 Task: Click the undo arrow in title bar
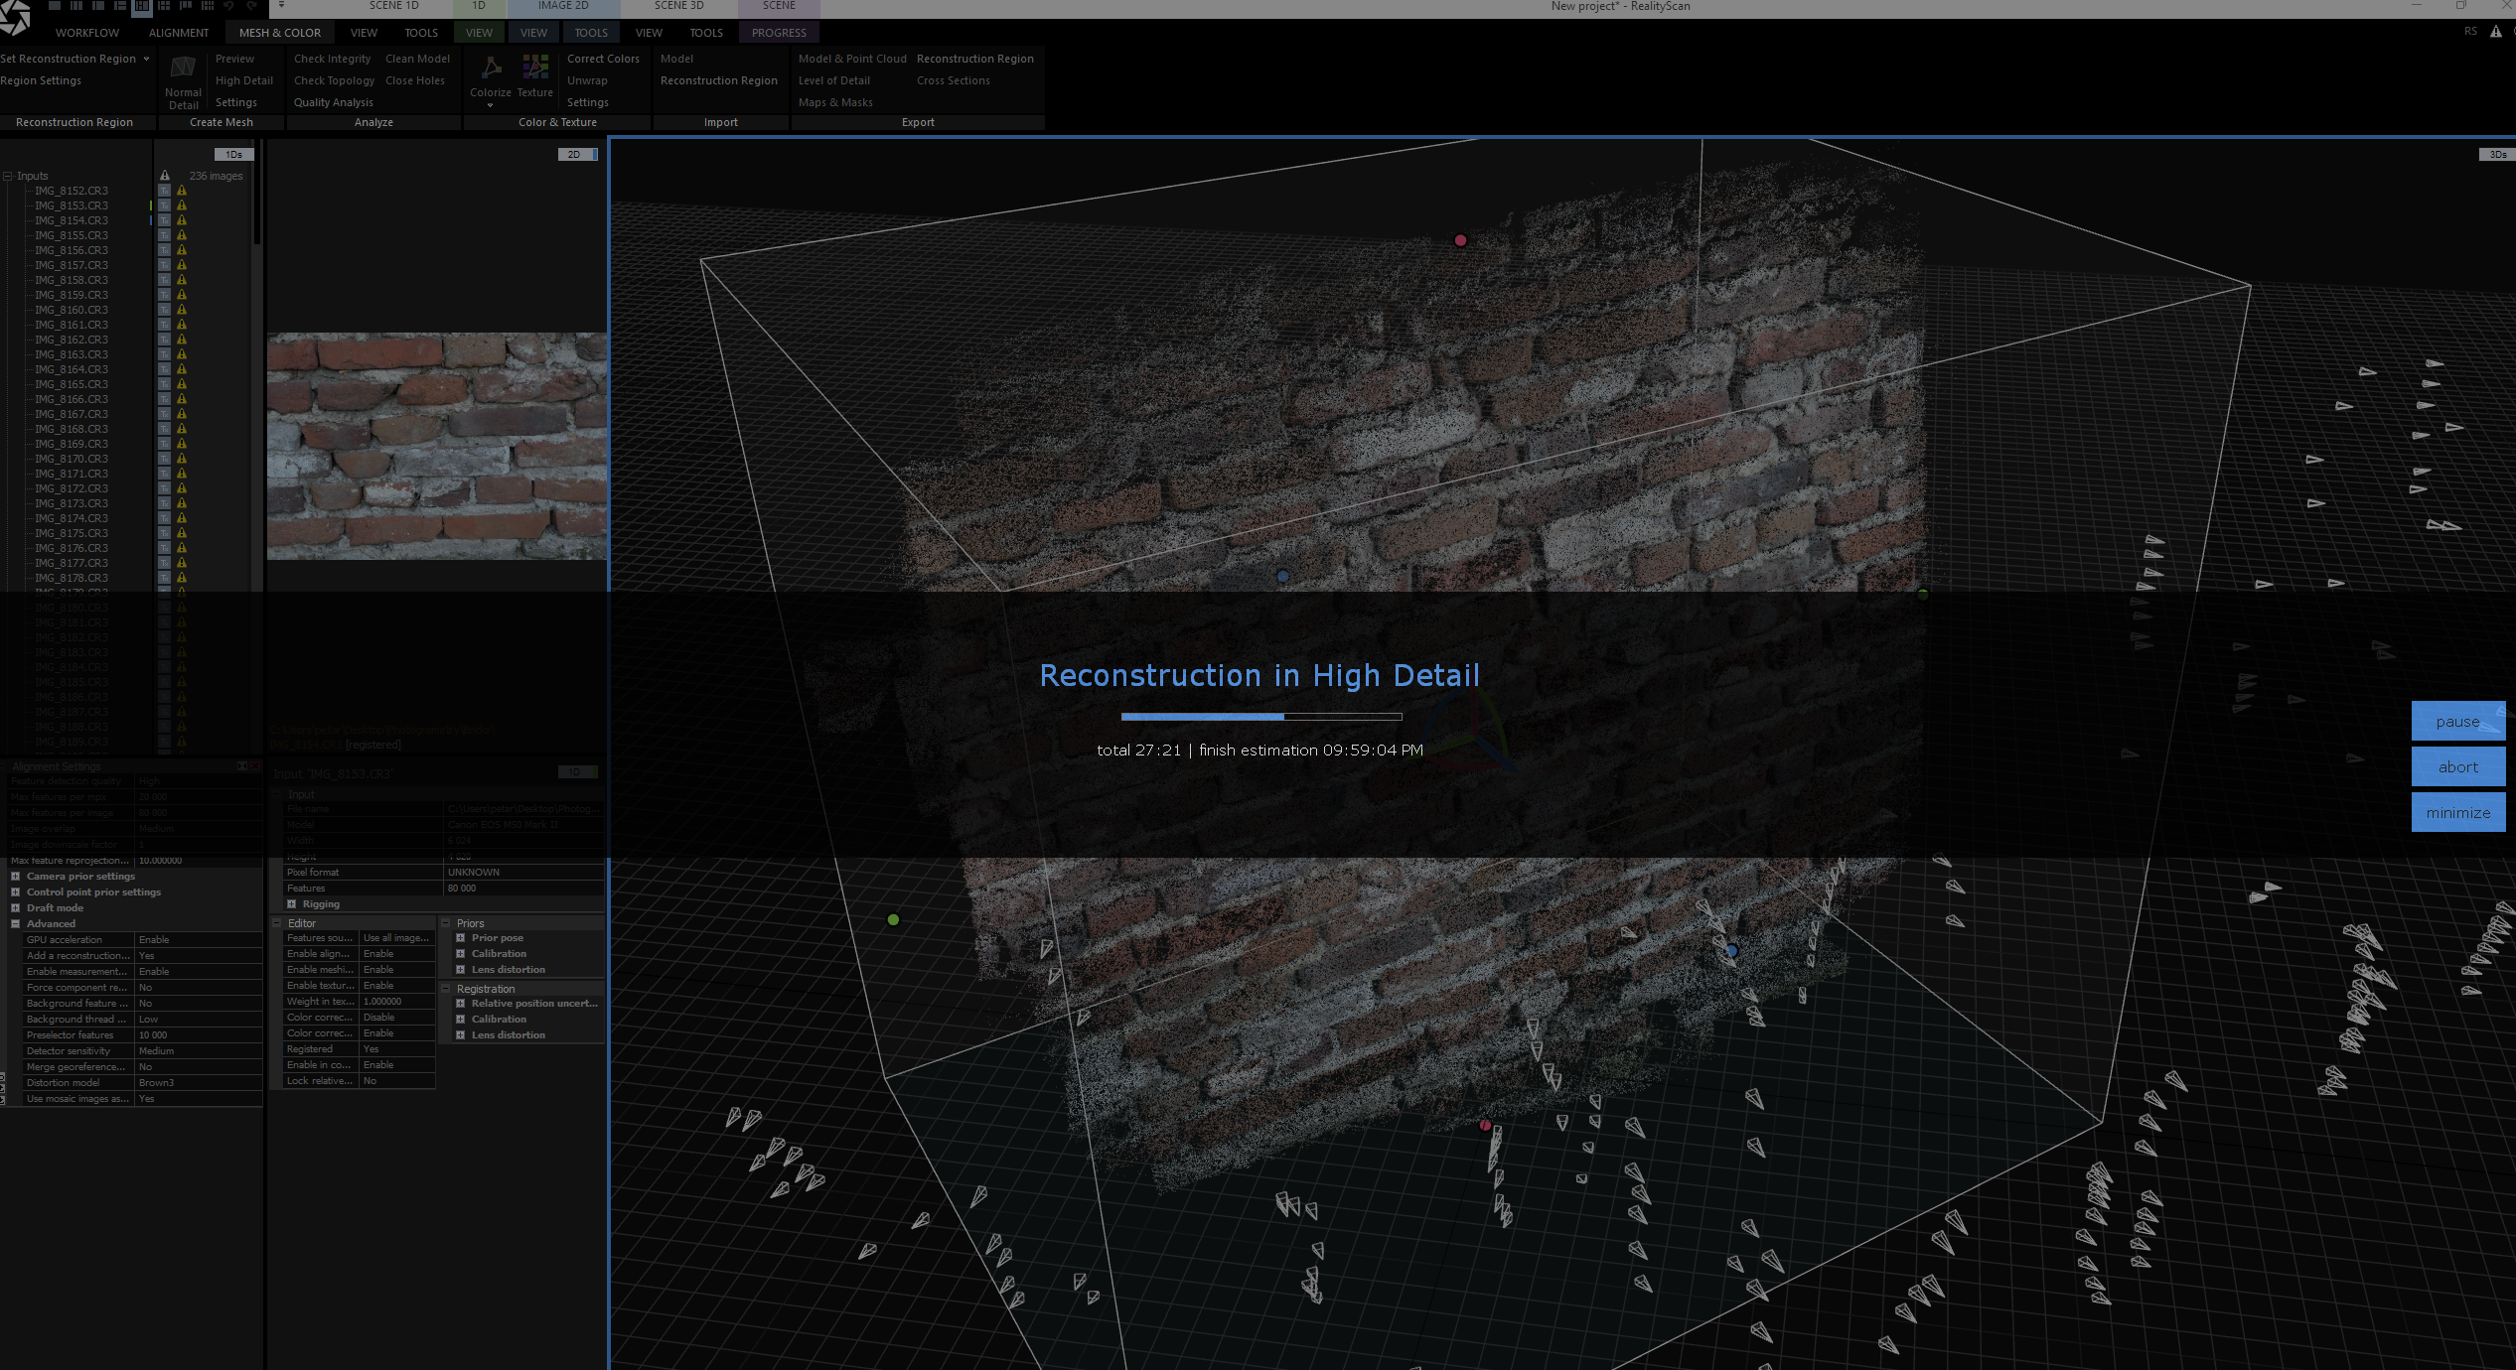pos(229,6)
